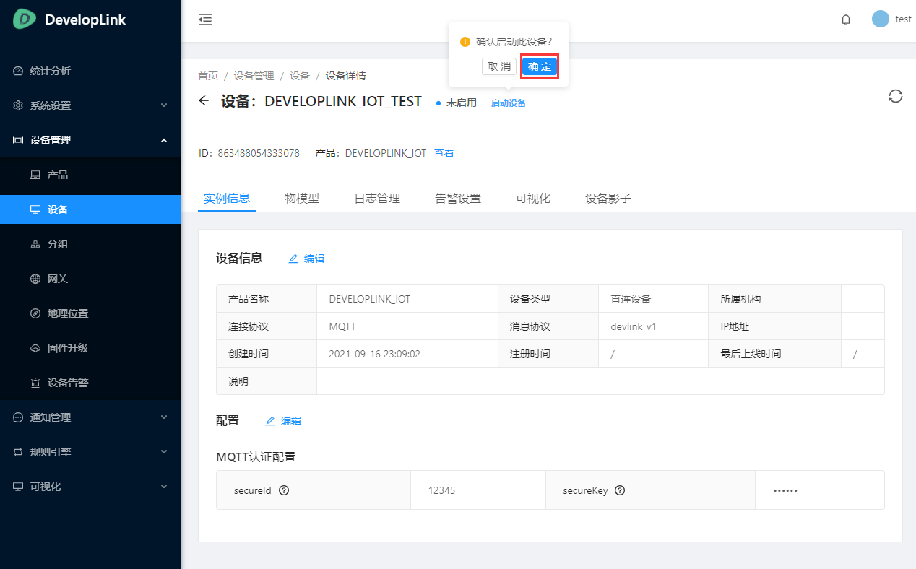This screenshot has width=916, height=569.
Task: Refresh the device details with the reload icon
Action: pos(896,96)
